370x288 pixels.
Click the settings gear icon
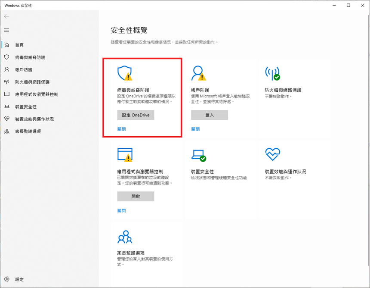[x=7, y=279]
